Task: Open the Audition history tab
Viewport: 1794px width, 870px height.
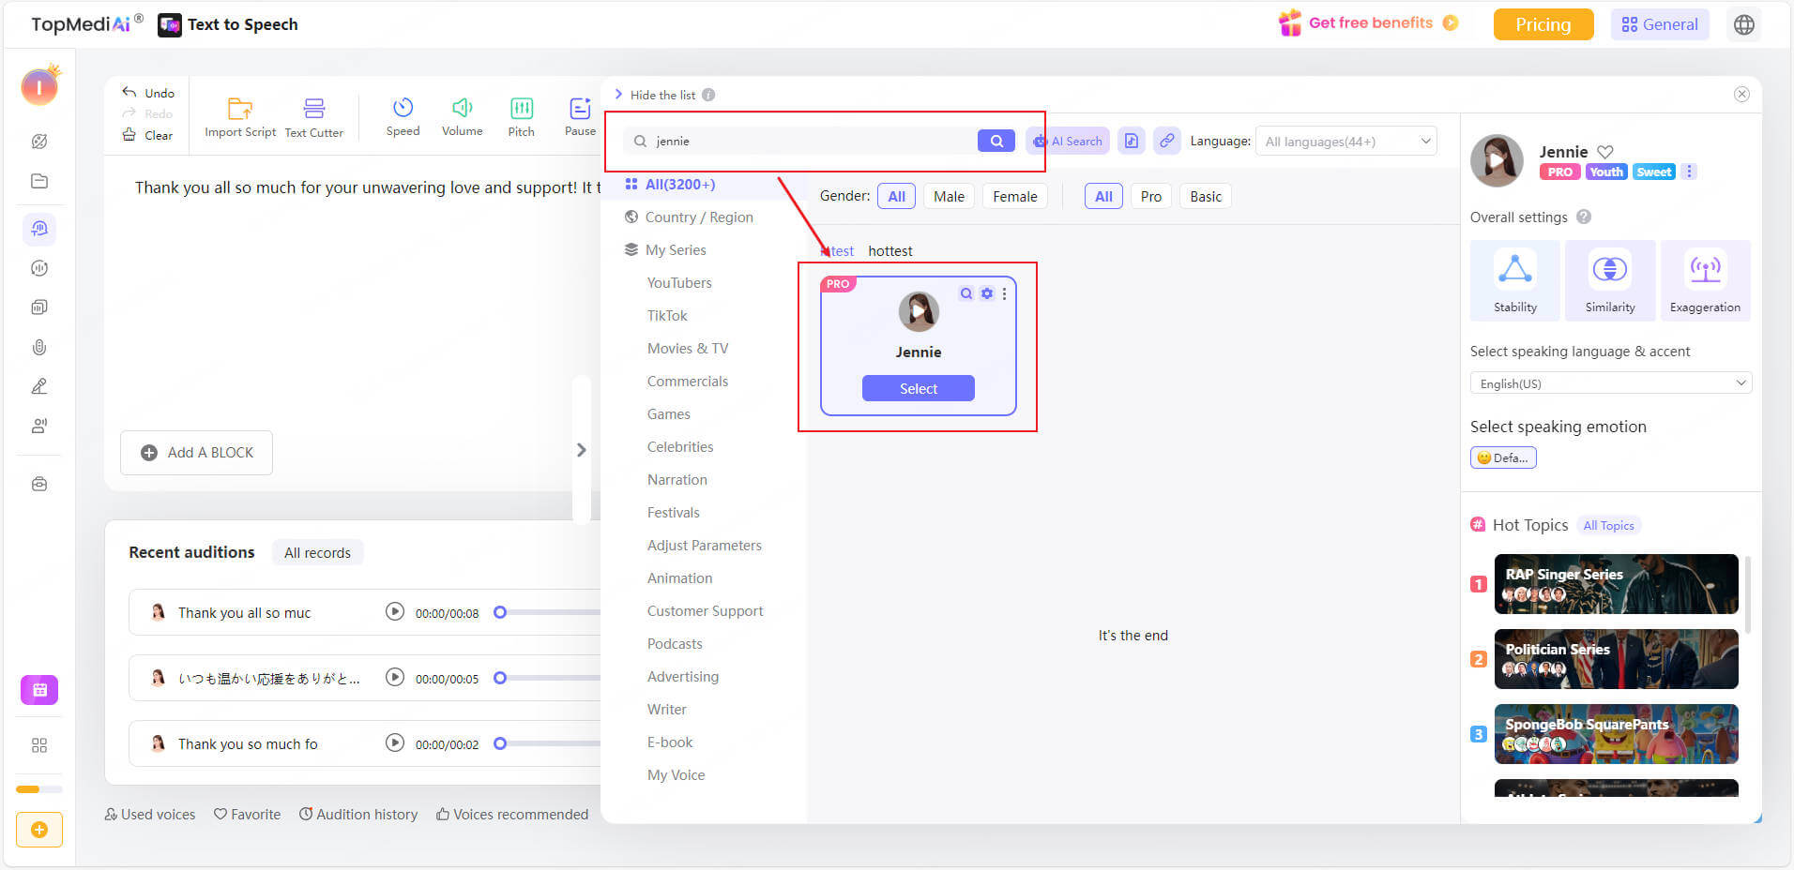Action: point(358,814)
